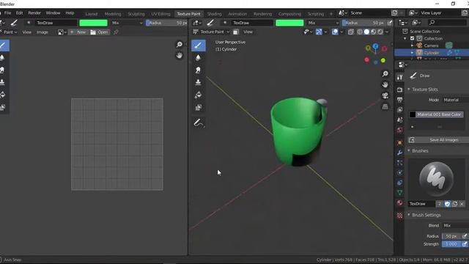Image resolution: width=469 pixels, height=264 pixels.
Task: Select wireframe viewport shading
Action: (360, 32)
